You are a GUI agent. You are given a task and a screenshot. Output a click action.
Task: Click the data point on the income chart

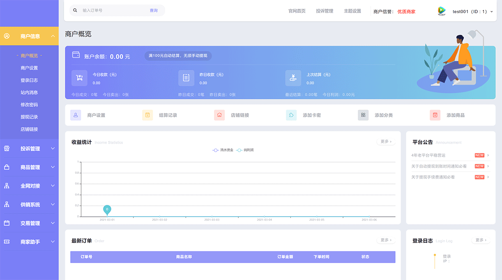point(107,210)
